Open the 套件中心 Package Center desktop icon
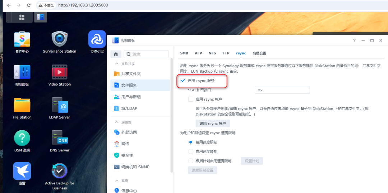Viewport: 388px width, 193px height. tap(22, 39)
